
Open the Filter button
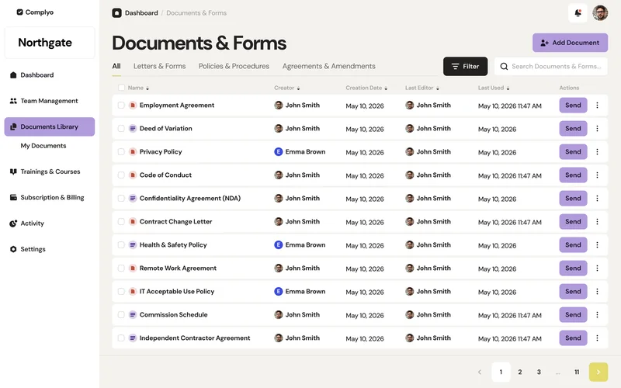(465, 67)
